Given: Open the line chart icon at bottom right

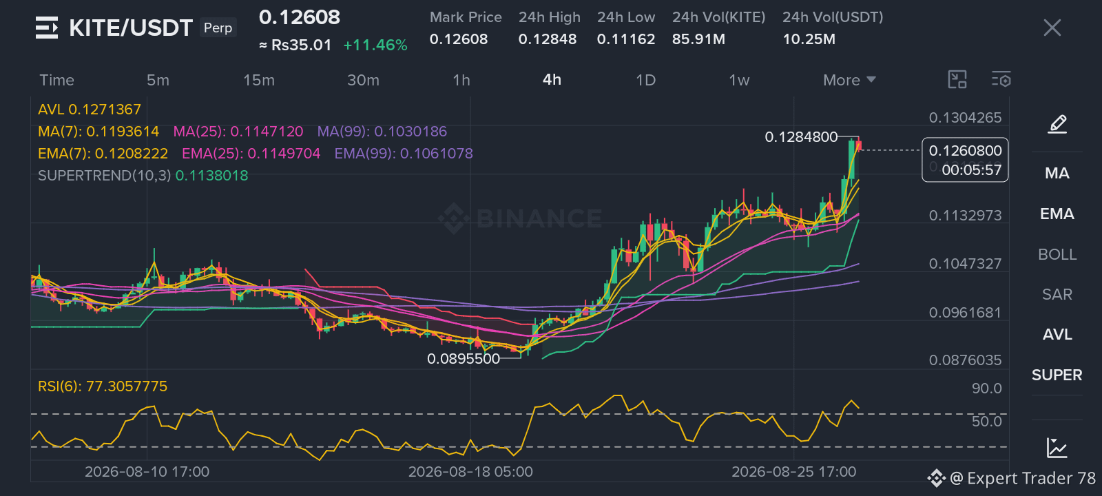Looking at the screenshot, I should pyautogui.click(x=1057, y=448).
